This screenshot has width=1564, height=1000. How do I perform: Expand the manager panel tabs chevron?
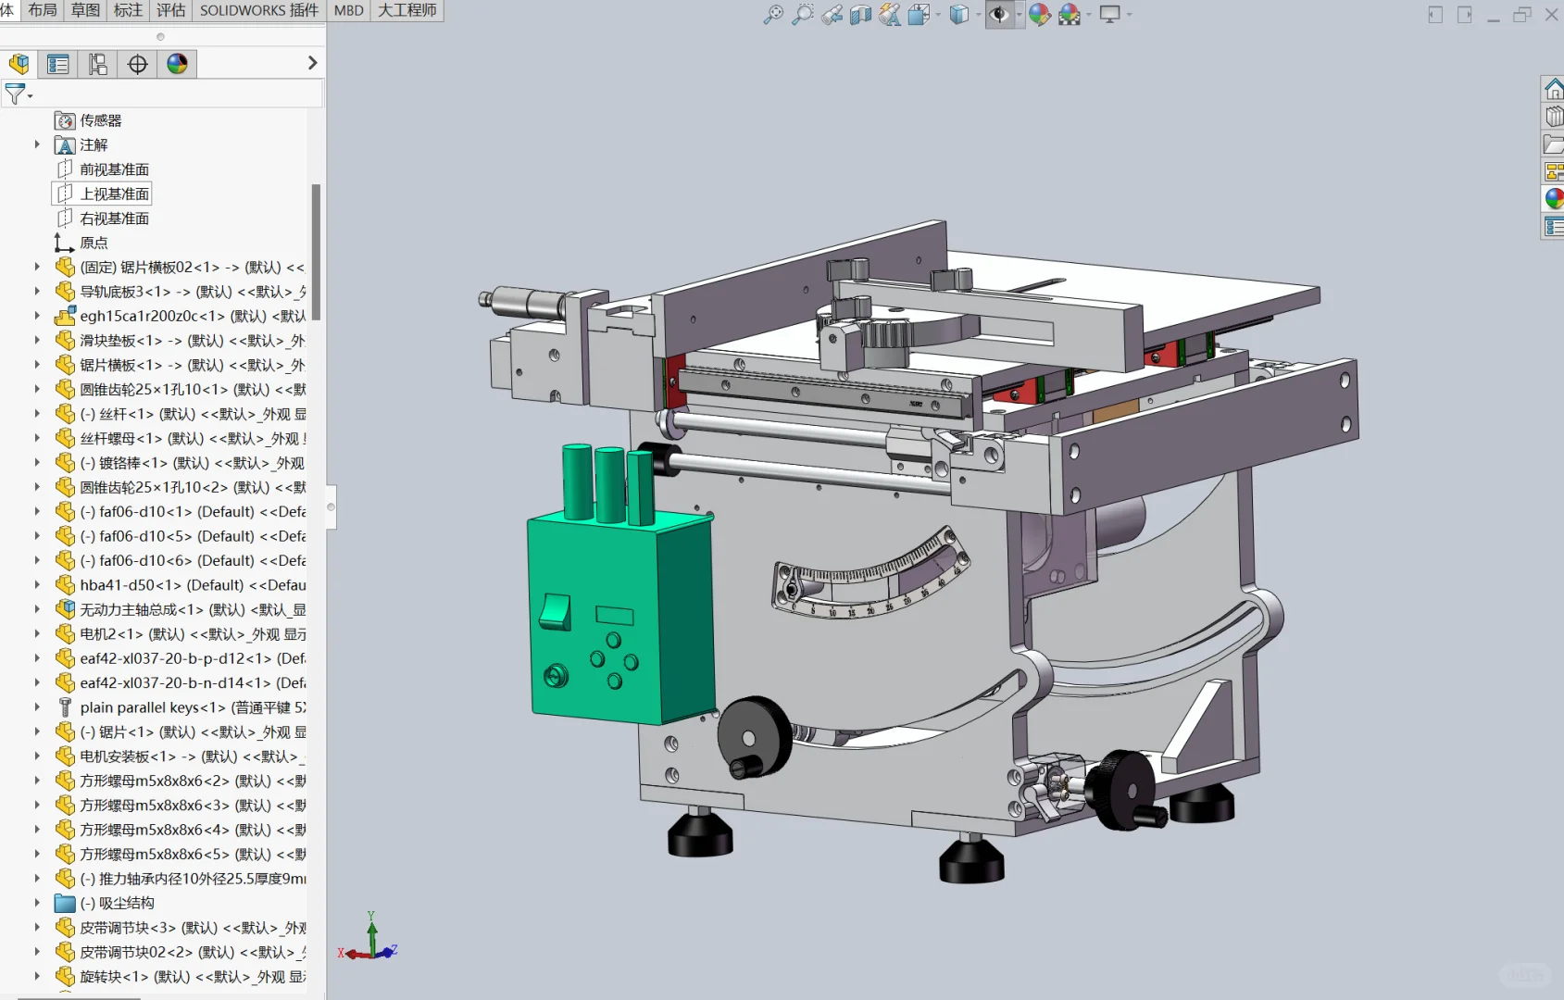click(312, 63)
